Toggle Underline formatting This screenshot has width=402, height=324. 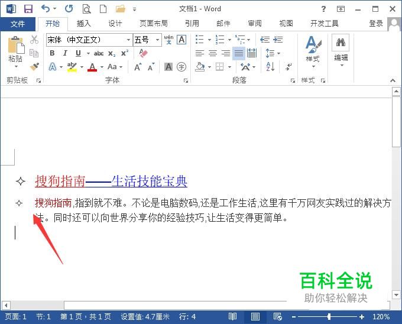tap(78, 53)
